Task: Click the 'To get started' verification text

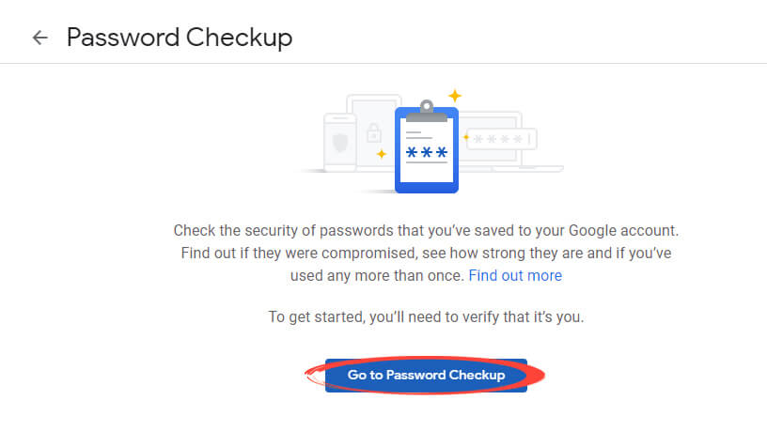Action: [x=426, y=317]
